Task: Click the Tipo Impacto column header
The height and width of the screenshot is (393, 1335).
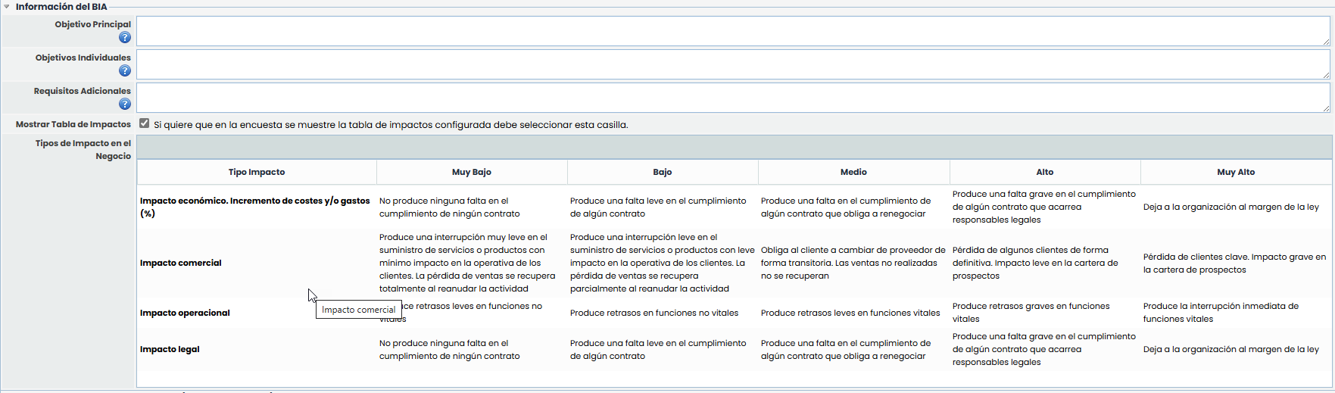Action: 257,172
